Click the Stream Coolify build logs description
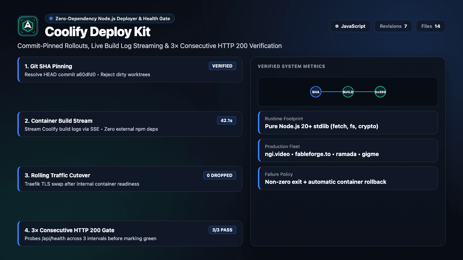The width and height of the screenshot is (463, 260). tap(91, 129)
